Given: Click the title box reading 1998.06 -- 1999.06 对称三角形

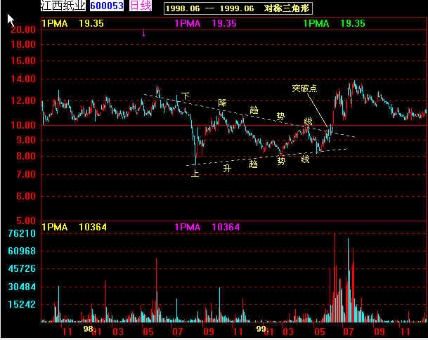Looking at the screenshot, I should [x=238, y=8].
